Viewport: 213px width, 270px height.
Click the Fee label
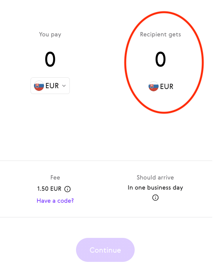click(x=55, y=178)
